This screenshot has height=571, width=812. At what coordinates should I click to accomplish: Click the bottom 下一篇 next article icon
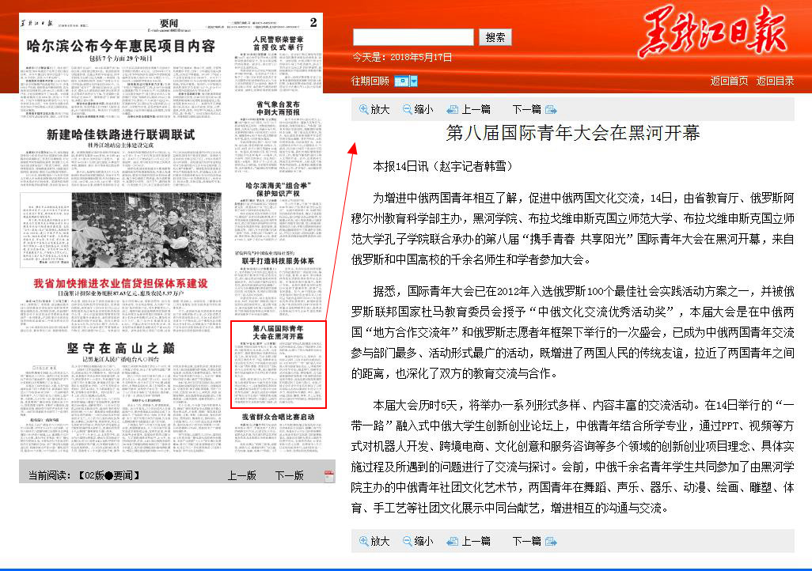(x=551, y=541)
